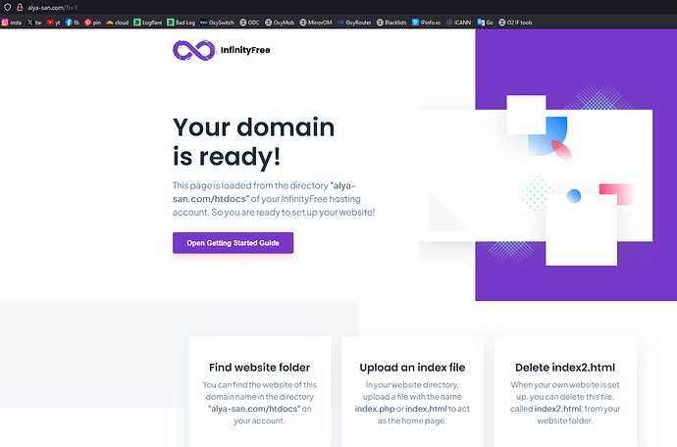
Task: Click the insecure connection padlock icon
Action: tap(20, 7)
